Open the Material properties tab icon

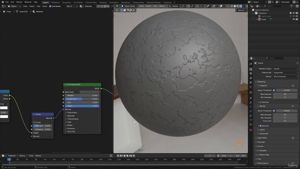pyautogui.click(x=251, y=125)
